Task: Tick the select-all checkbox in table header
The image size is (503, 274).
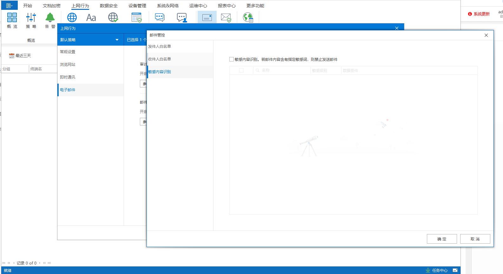Action: point(241,70)
